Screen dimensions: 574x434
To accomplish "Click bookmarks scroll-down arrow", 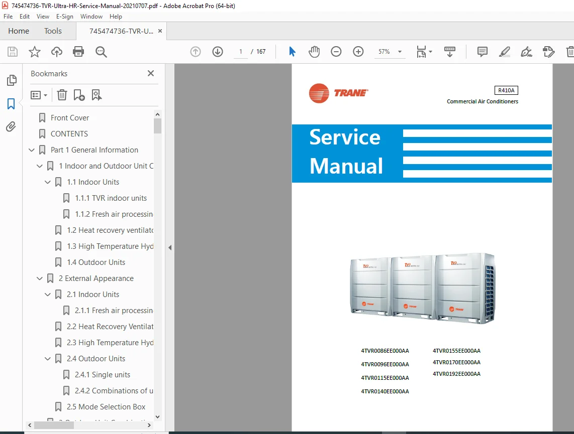I will tap(157, 417).
